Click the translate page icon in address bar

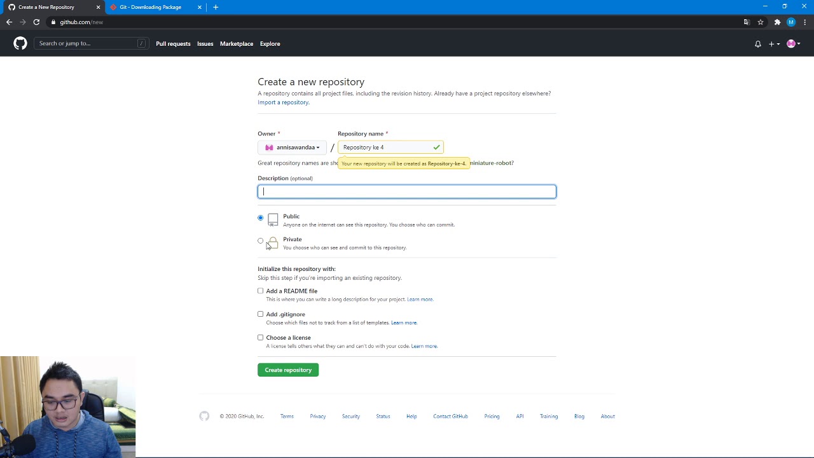pos(747,22)
